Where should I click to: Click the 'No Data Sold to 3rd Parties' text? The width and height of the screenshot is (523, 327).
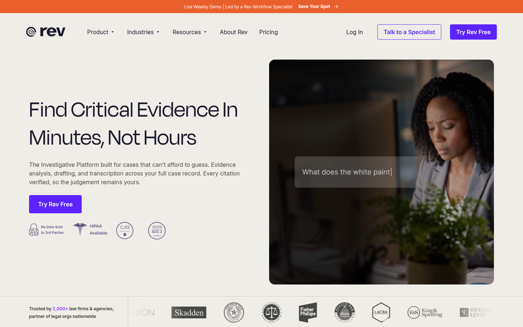52,230
